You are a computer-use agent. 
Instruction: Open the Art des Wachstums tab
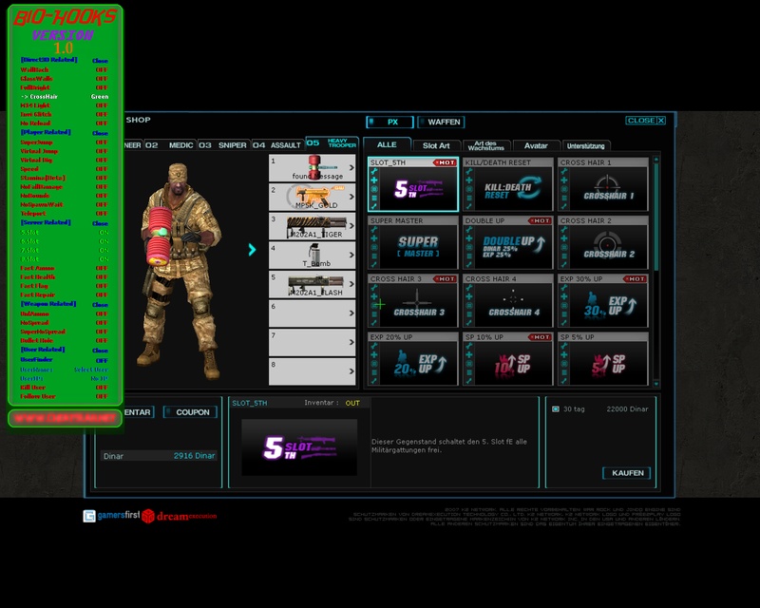[x=486, y=145]
